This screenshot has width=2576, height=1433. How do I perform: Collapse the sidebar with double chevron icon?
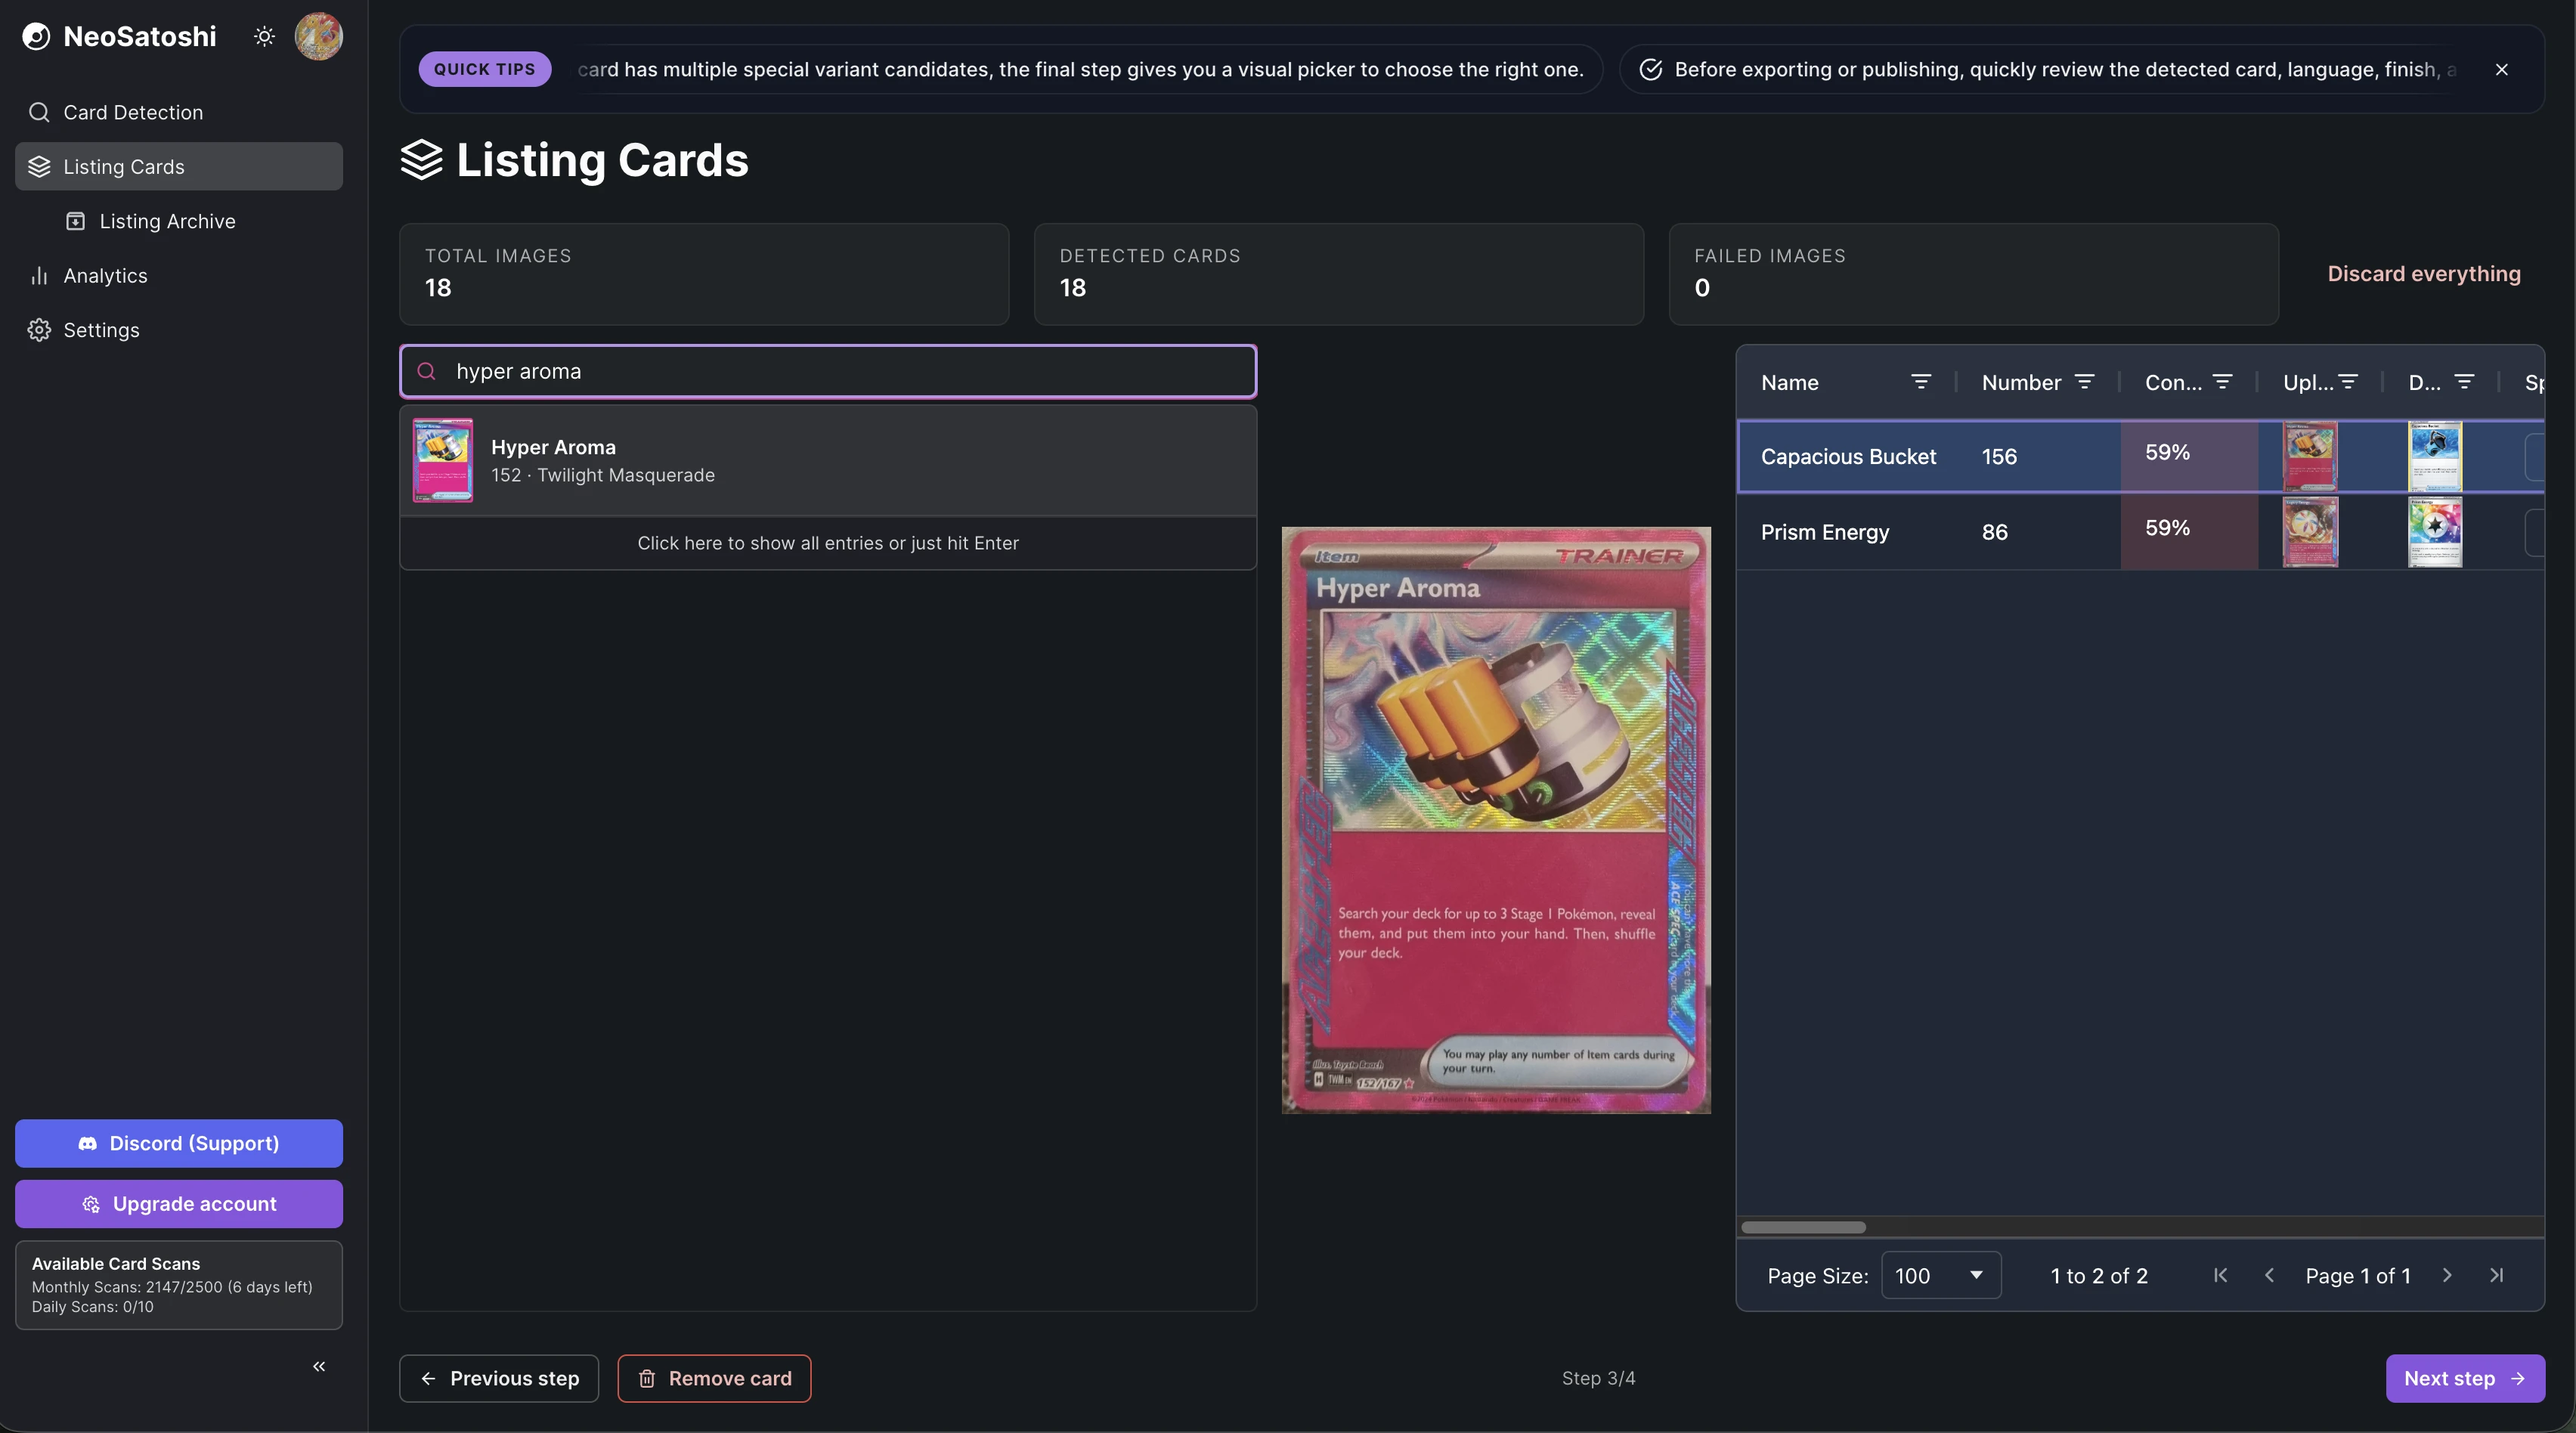click(x=319, y=1366)
